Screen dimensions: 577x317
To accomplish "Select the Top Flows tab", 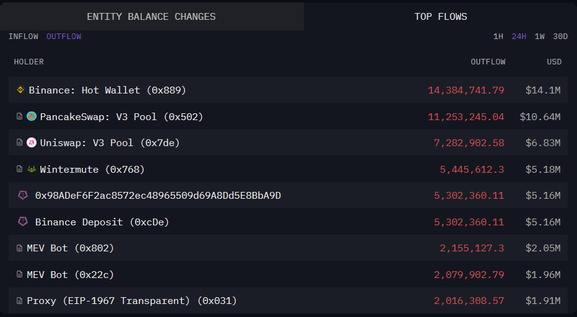I will [440, 17].
